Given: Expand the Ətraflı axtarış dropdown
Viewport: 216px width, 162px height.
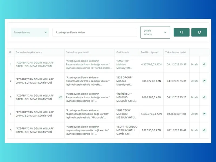Looking at the screenshot, I should [155, 32].
